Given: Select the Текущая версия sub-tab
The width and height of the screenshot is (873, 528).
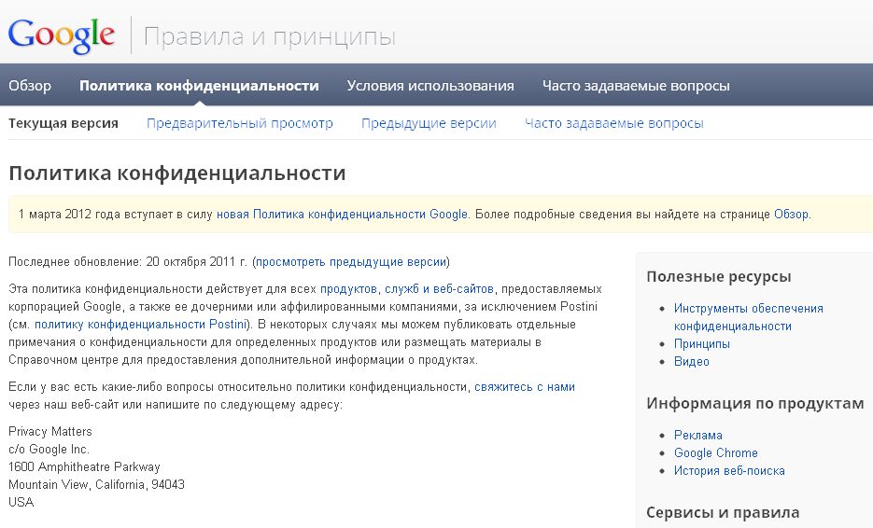Looking at the screenshot, I should [x=63, y=123].
